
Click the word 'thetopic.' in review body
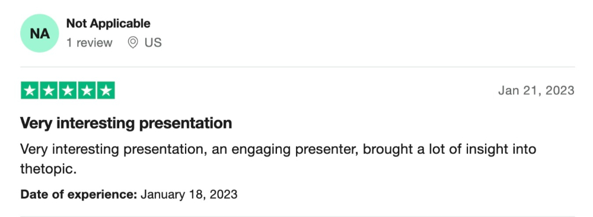click(x=49, y=169)
